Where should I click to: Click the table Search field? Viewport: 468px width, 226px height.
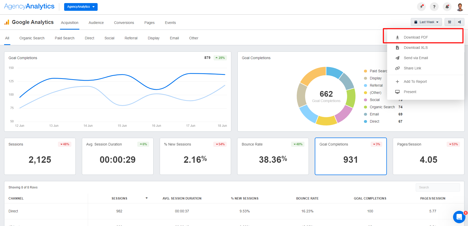tap(438, 187)
